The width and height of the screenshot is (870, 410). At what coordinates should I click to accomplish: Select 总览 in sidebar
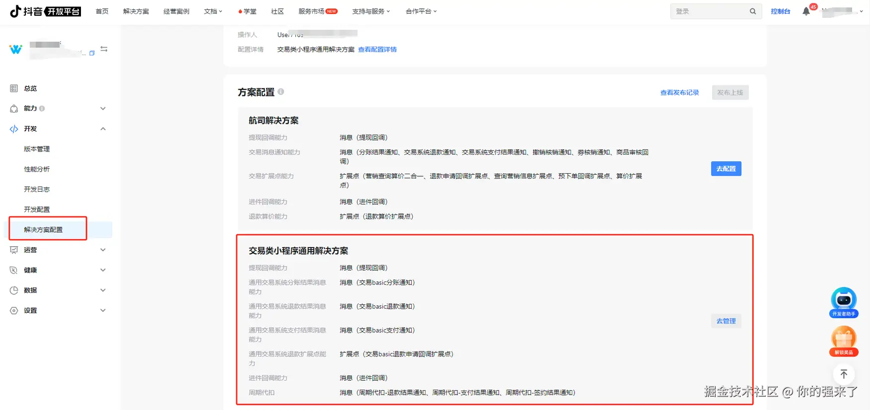pyautogui.click(x=30, y=88)
